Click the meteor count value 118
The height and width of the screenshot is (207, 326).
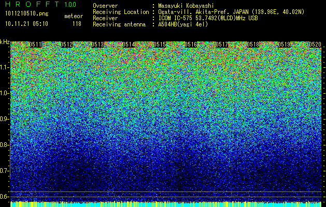pos(77,24)
